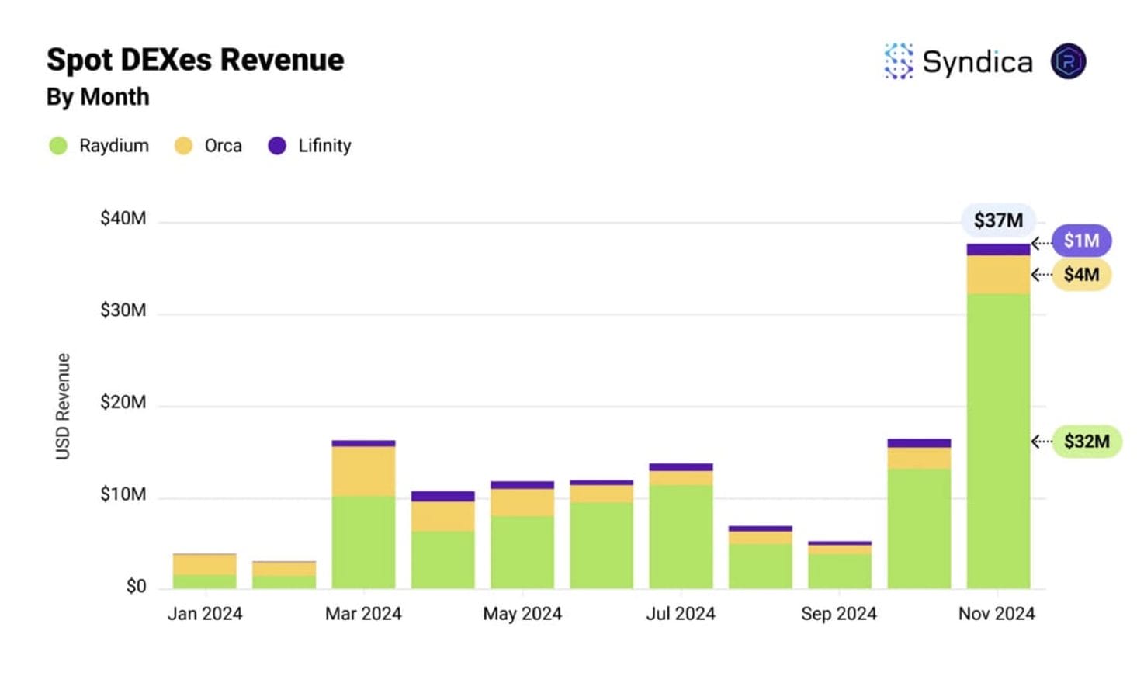Click the May 2024 axis label

(x=522, y=614)
